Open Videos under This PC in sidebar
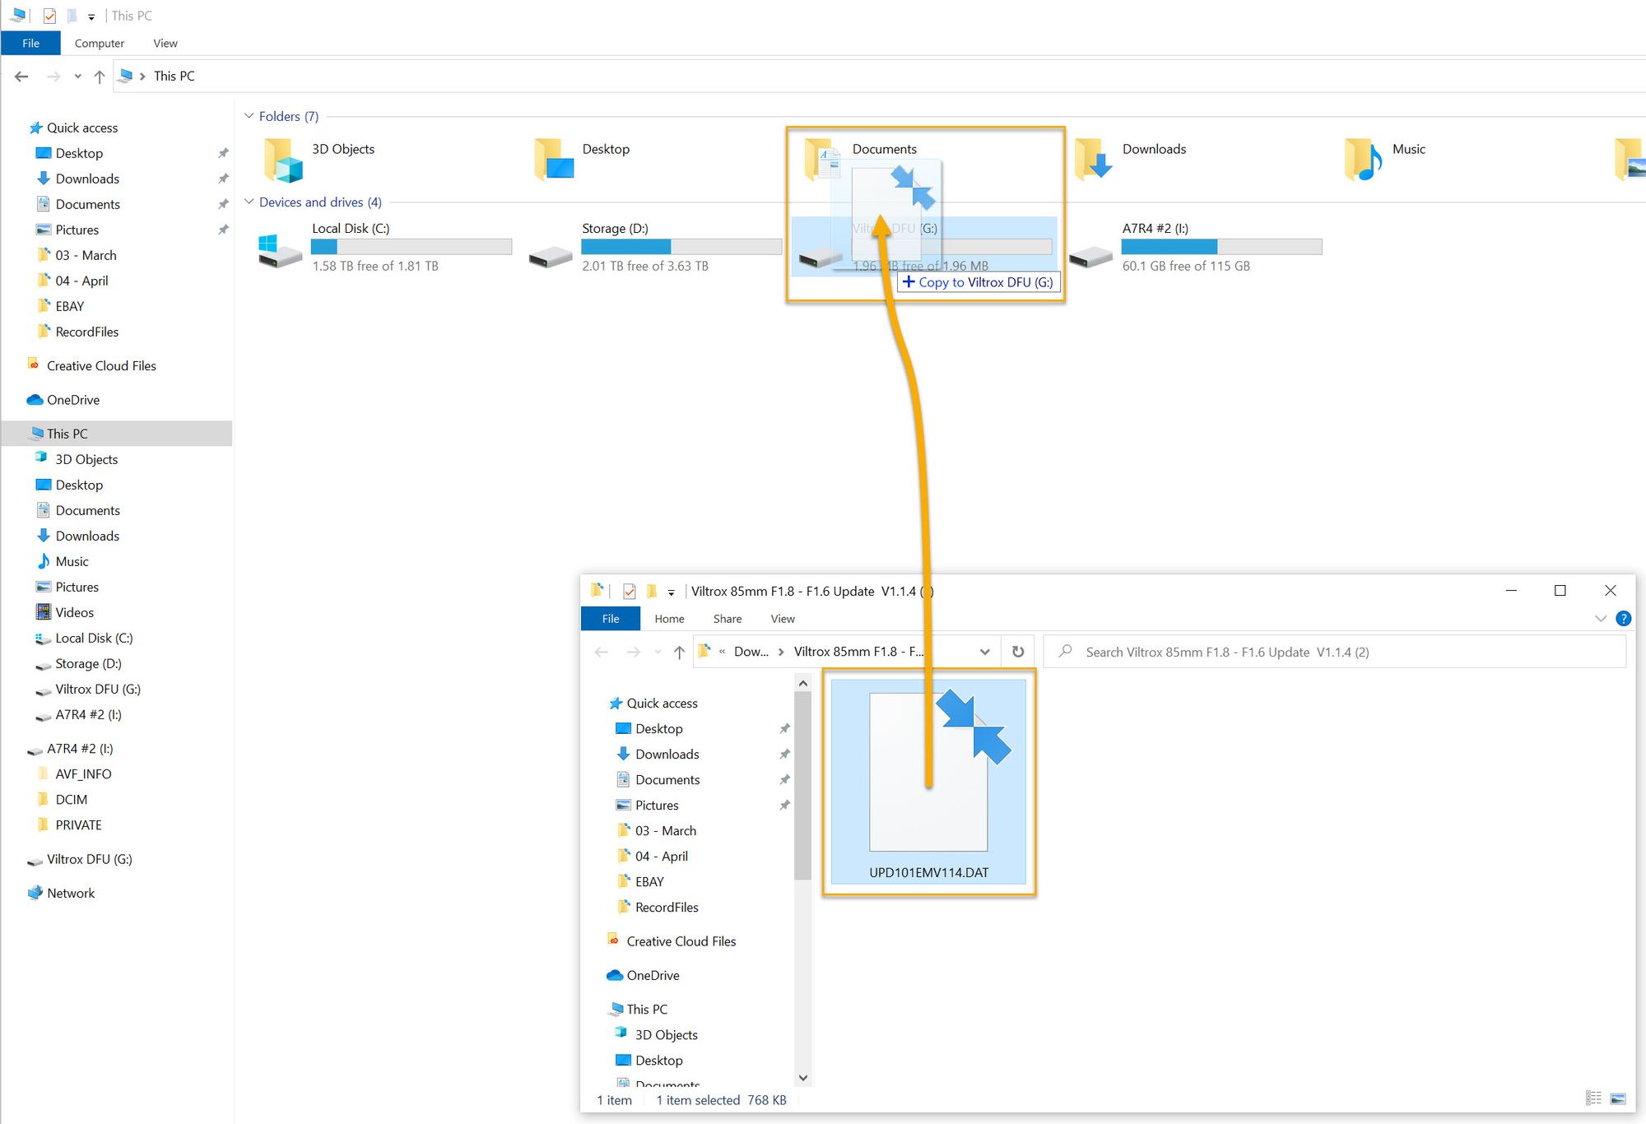Screen dimensions: 1646x1124 pos(74,612)
